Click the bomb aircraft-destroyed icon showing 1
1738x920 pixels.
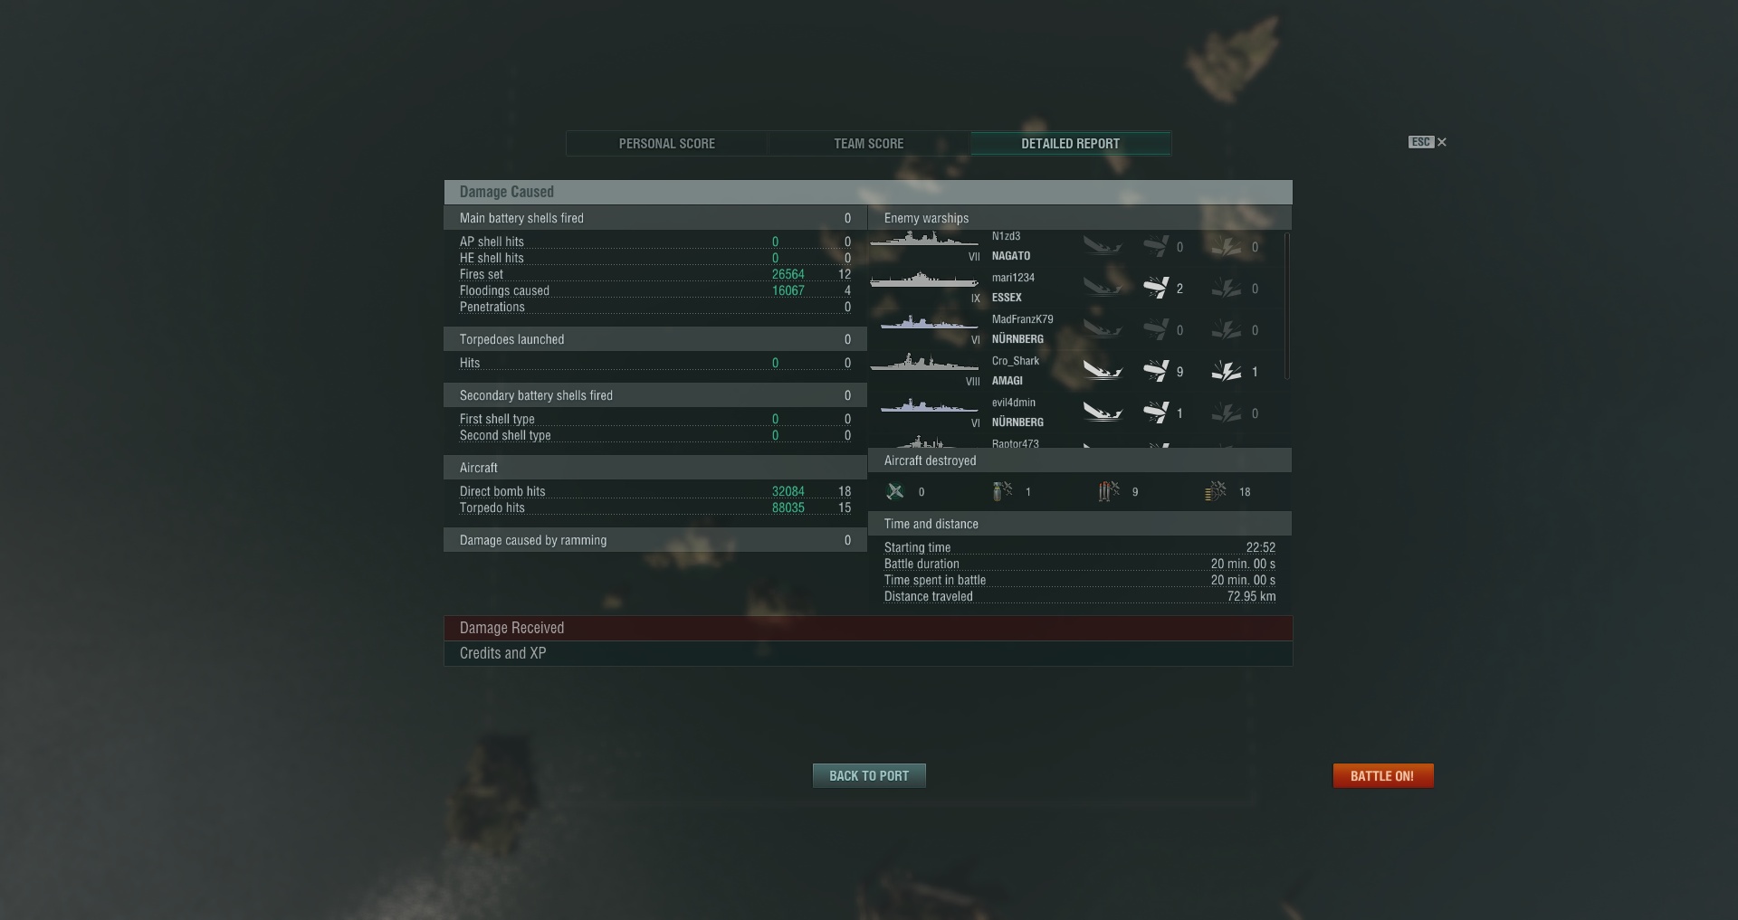1002,491
